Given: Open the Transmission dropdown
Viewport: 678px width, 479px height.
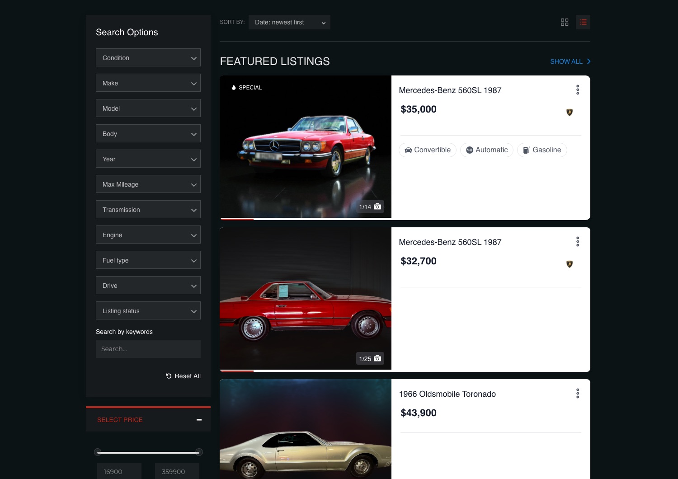Looking at the screenshot, I should tap(148, 210).
